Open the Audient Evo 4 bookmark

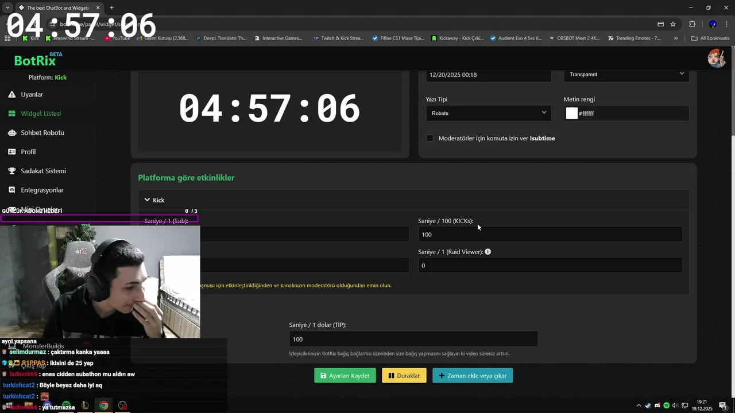pos(516,38)
